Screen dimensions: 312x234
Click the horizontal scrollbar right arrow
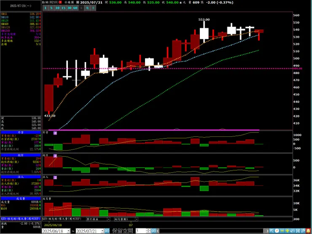point(267,231)
